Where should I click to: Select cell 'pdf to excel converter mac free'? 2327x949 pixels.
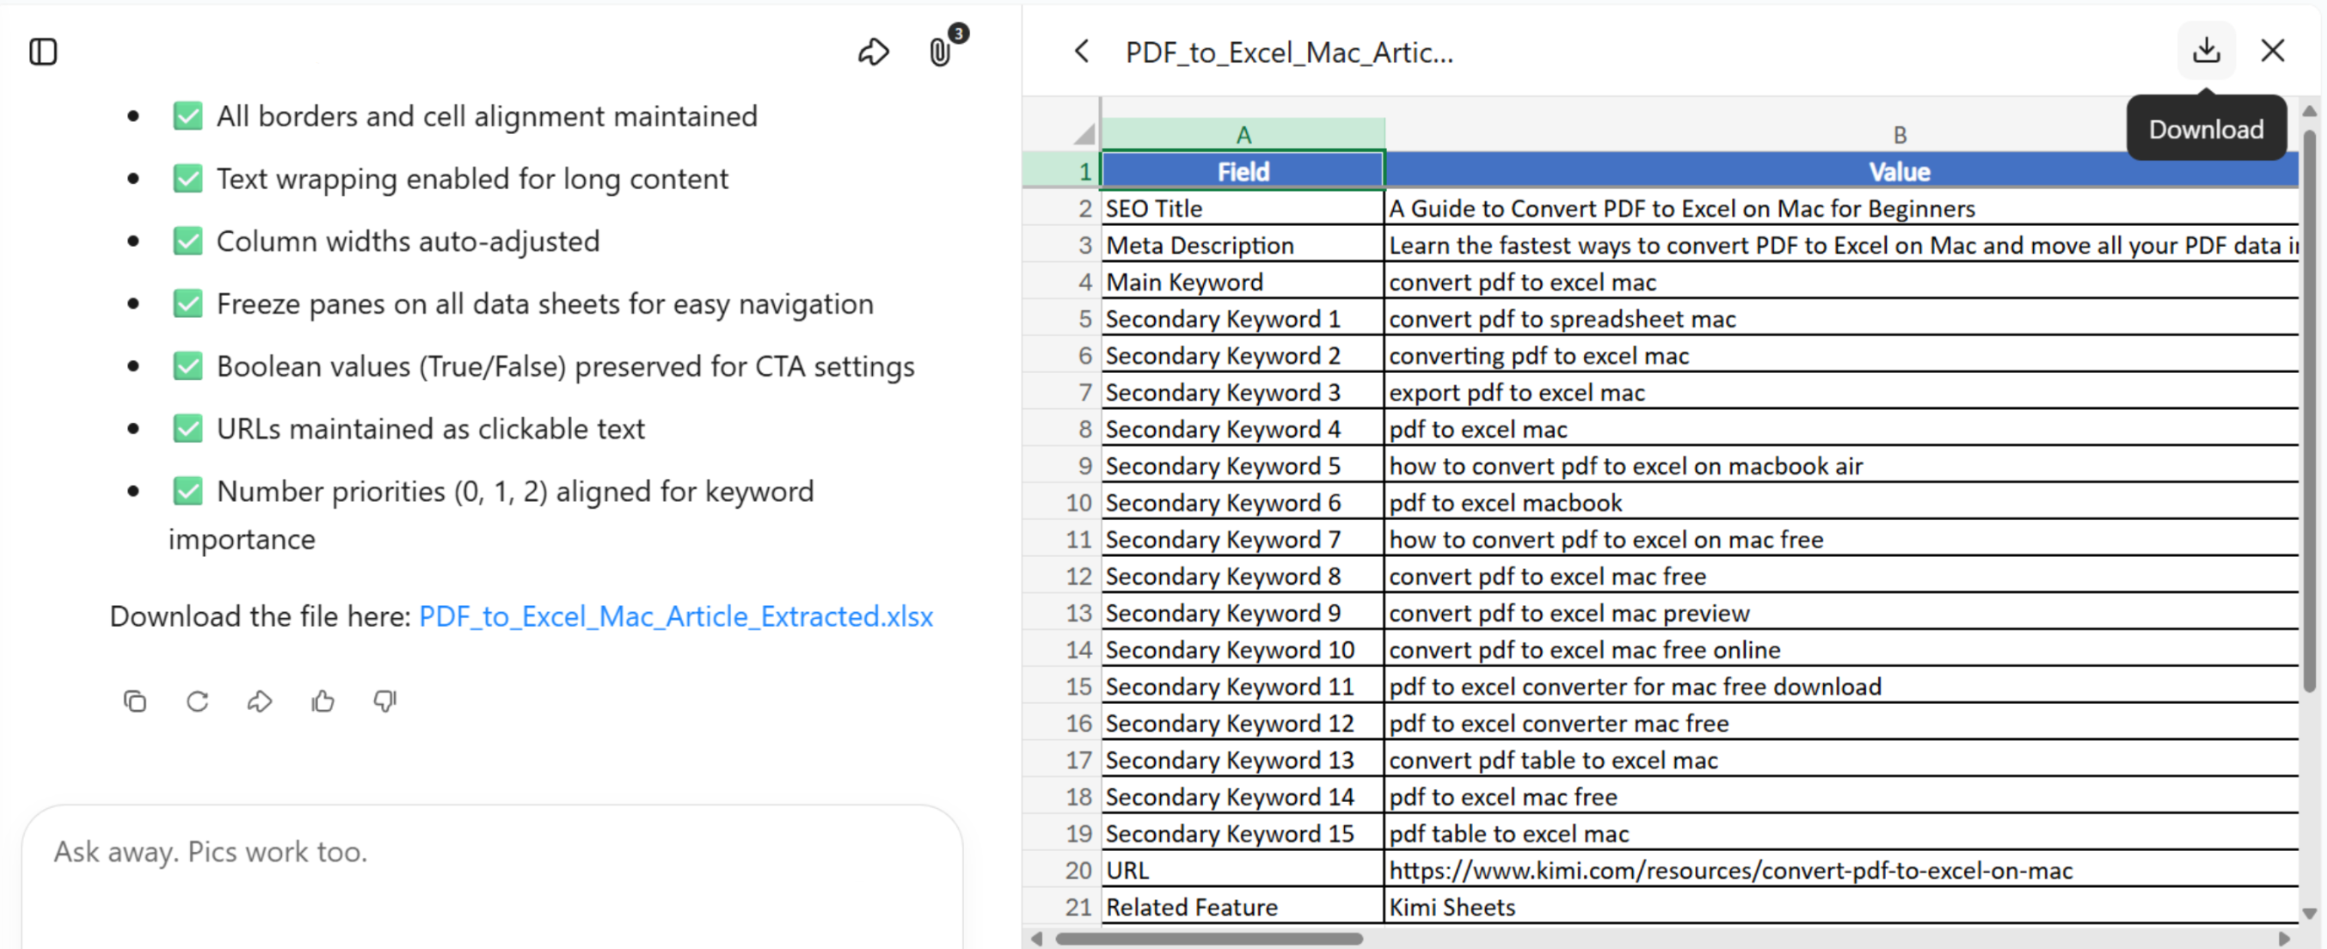(x=1841, y=723)
